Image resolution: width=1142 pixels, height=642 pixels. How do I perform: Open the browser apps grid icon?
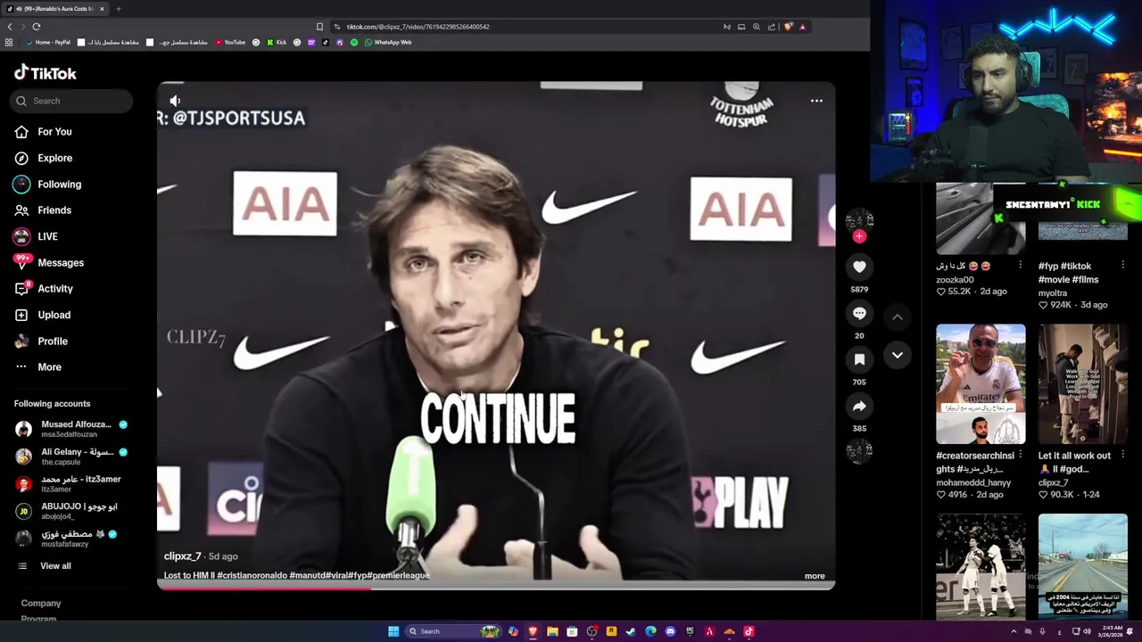coord(9,43)
